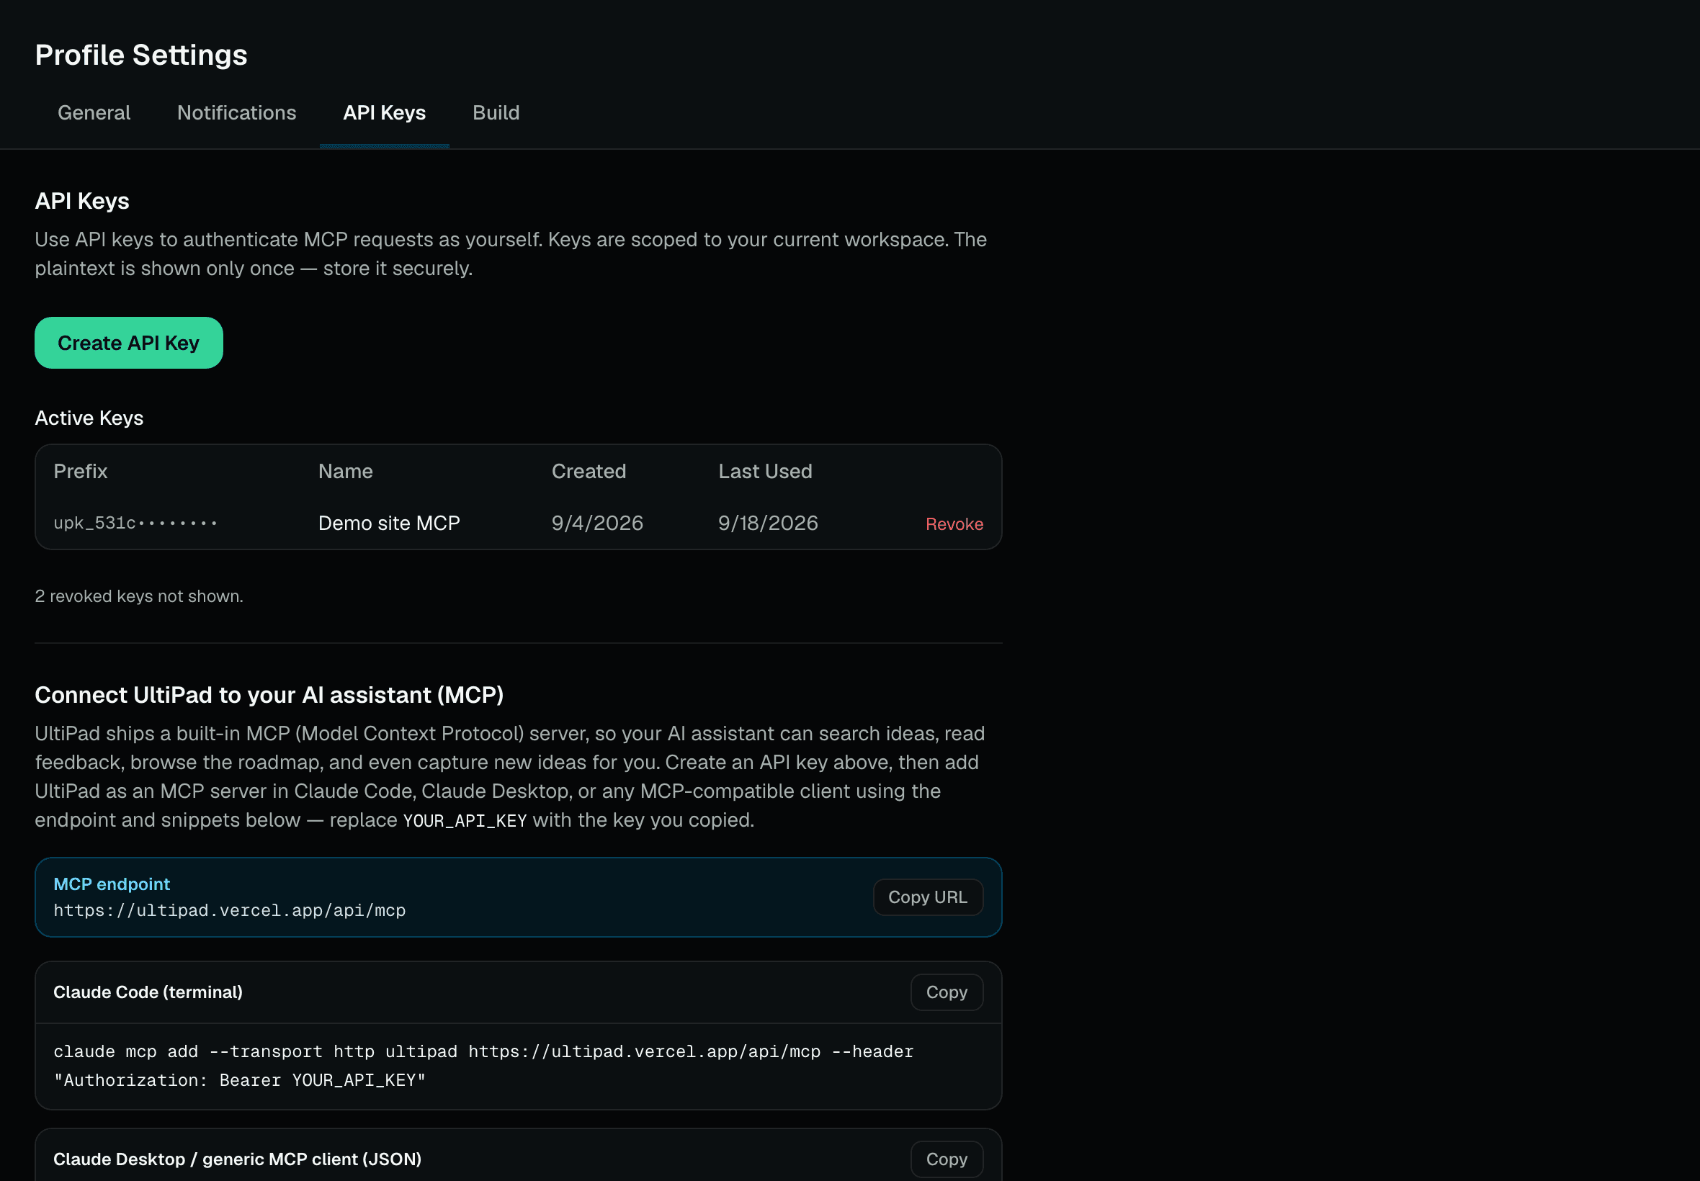Click the Last Used column header
This screenshot has height=1181, width=1700.
[x=765, y=472]
